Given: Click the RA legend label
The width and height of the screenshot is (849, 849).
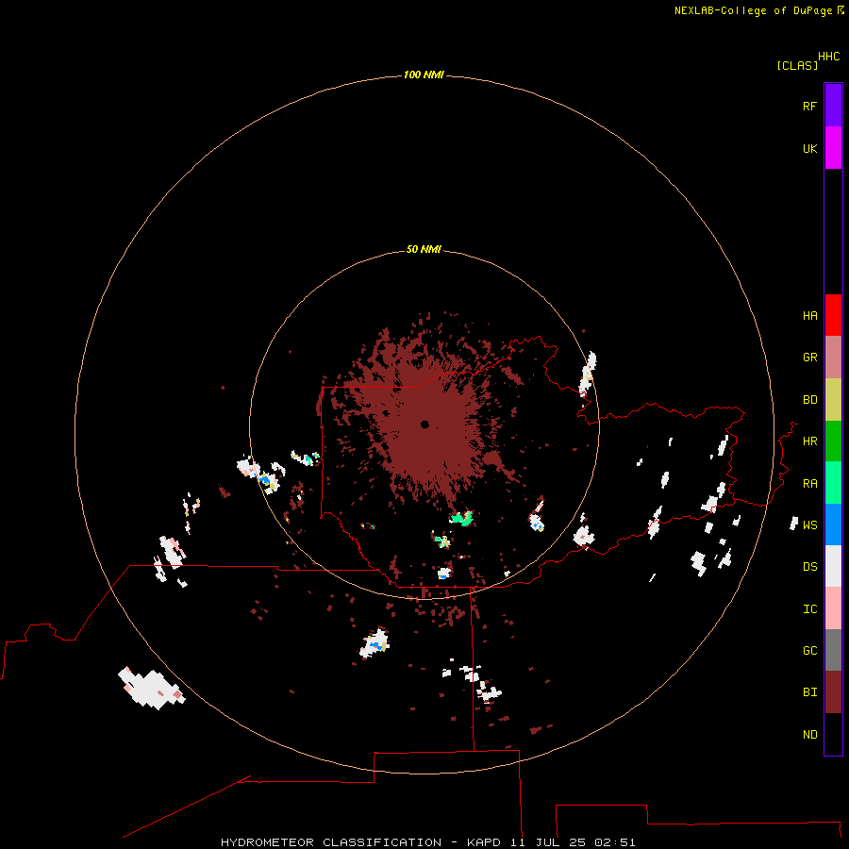Looking at the screenshot, I should click(x=809, y=484).
